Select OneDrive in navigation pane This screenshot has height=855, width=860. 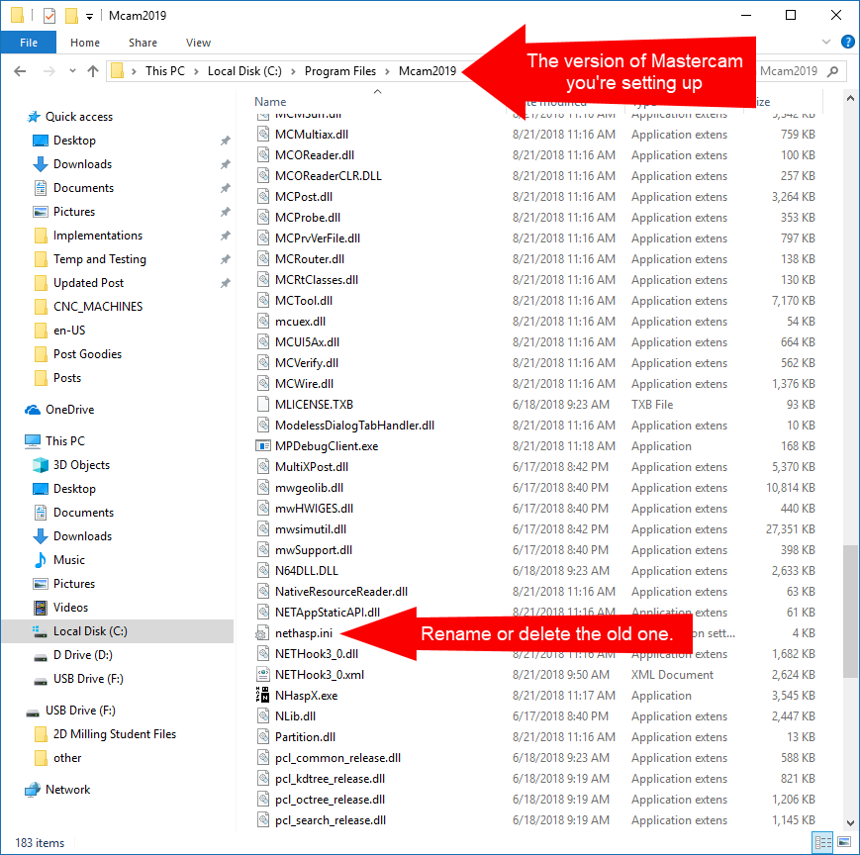(x=69, y=410)
